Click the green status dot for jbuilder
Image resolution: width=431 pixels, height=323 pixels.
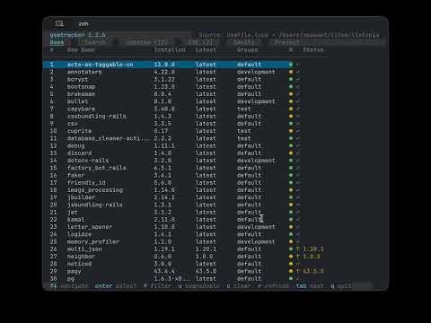291,197
